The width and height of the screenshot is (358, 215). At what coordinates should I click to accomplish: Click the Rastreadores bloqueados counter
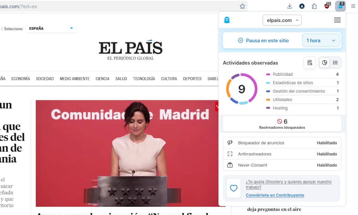pos(282,123)
